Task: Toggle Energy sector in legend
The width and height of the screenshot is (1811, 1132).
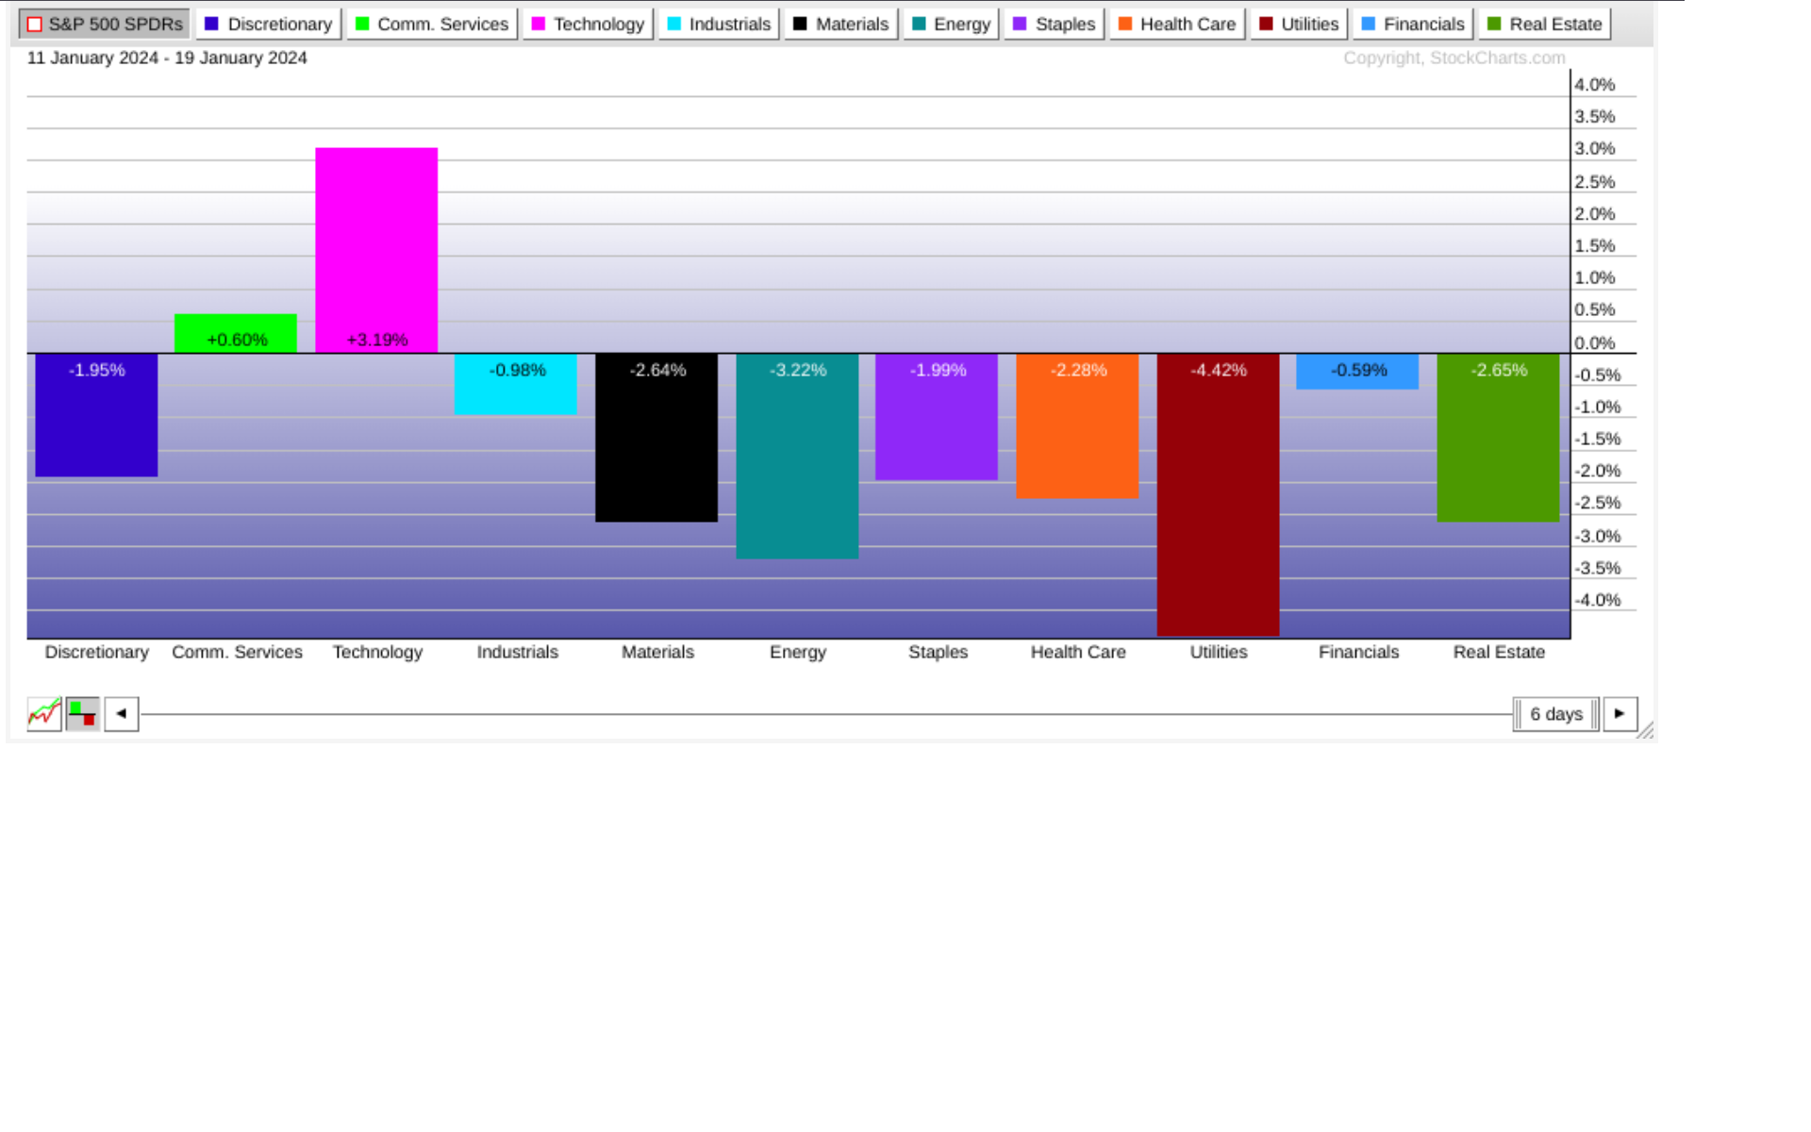Action: 951,24
